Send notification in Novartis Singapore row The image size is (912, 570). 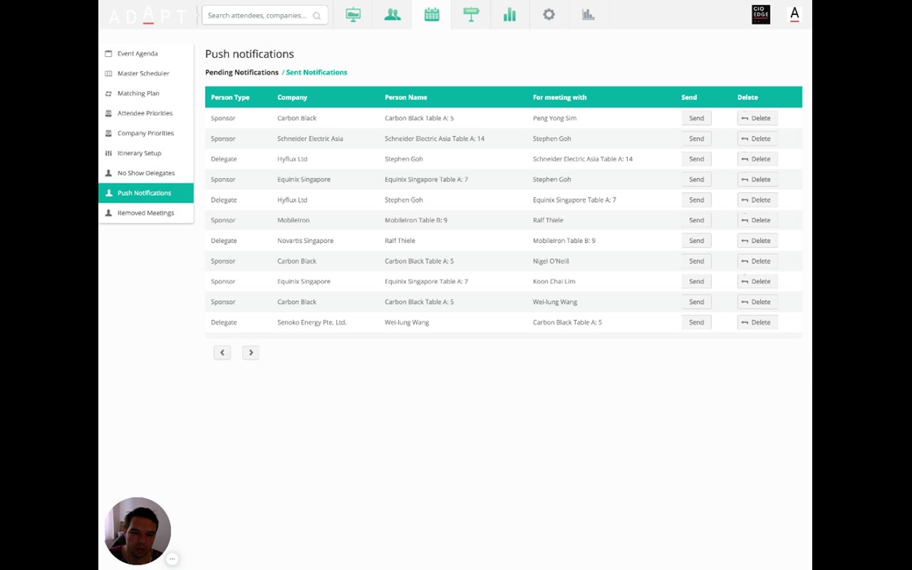point(696,241)
